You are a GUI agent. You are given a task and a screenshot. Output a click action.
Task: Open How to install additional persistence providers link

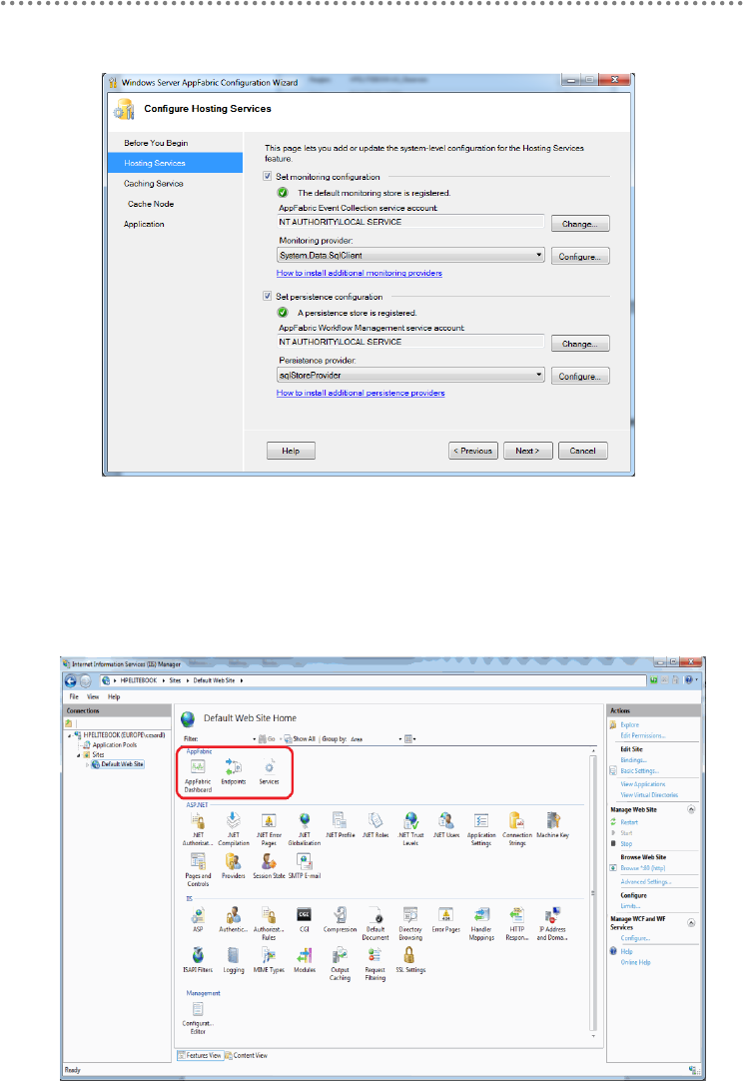coord(361,393)
